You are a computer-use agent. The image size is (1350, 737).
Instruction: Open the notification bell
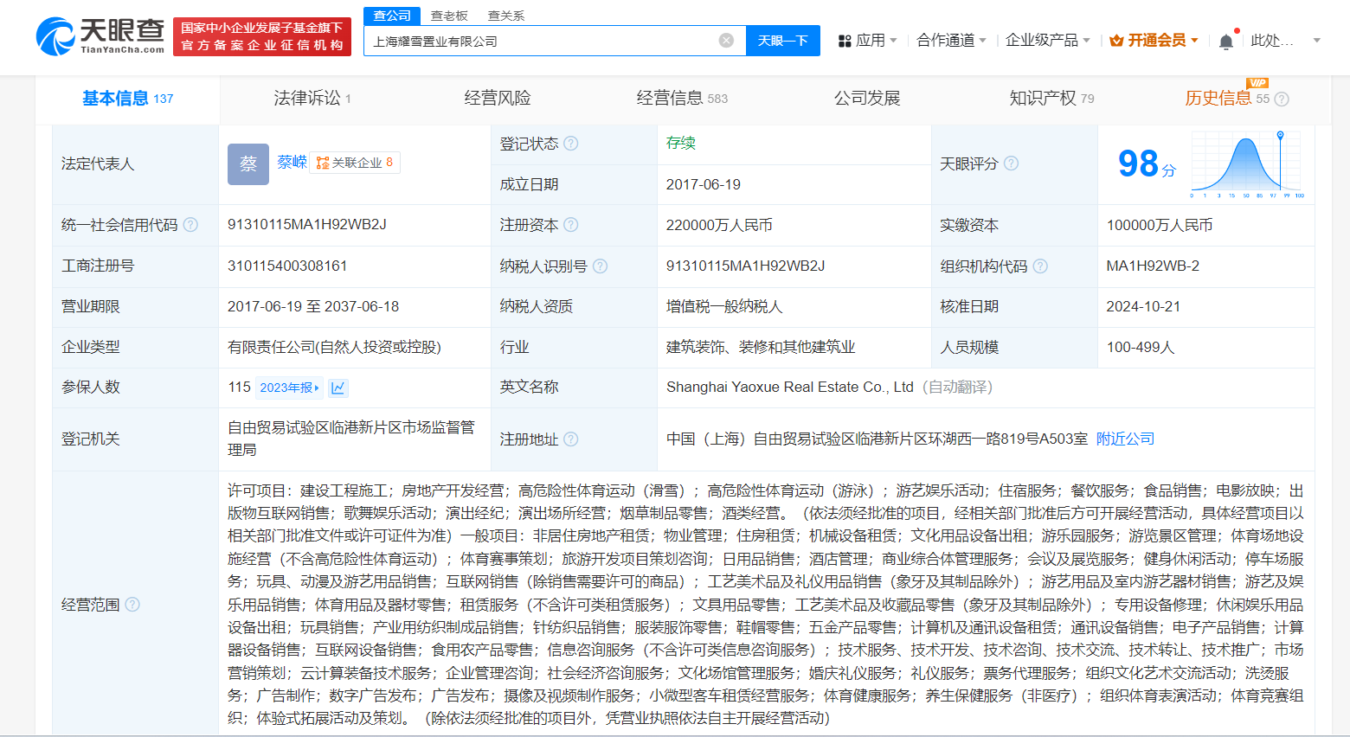coord(1225,40)
